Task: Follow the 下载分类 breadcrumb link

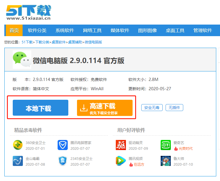Action: [42, 42]
